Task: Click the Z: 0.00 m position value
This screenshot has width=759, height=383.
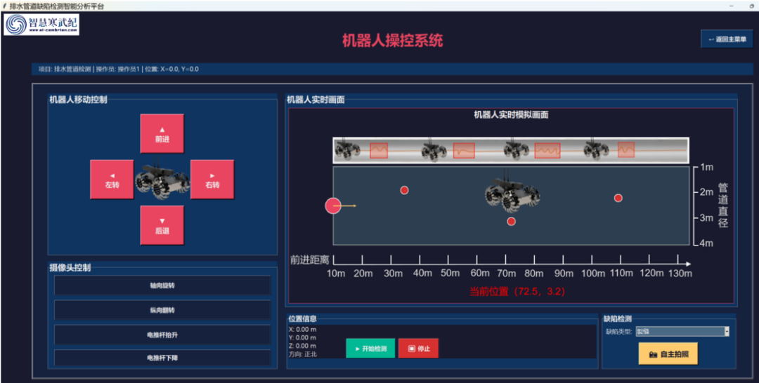Action: [x=302, y=346]
